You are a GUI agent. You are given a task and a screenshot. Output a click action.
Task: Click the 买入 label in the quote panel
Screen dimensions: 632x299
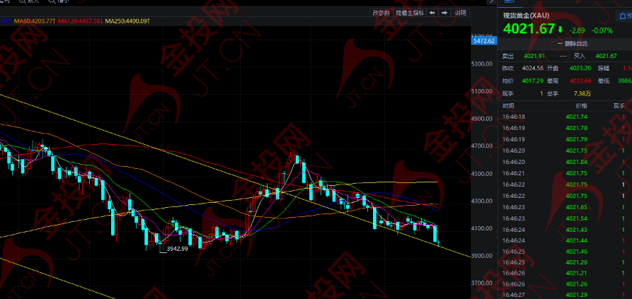pos(579,56)
